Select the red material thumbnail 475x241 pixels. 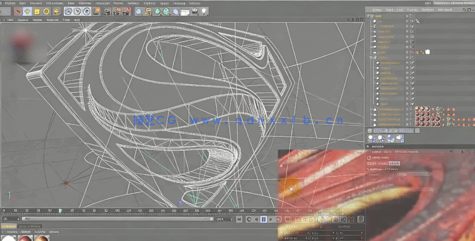pos(25,238)
